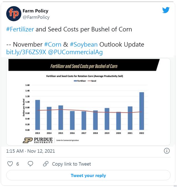The height and width of the screenshot is (187, 177).
Task: Open the tweet info circle icon
Action: tap(167, 151)
